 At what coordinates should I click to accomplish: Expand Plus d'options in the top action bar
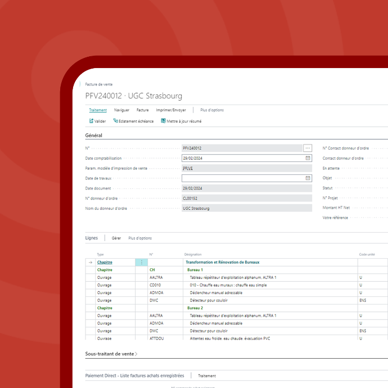point(212,110)
